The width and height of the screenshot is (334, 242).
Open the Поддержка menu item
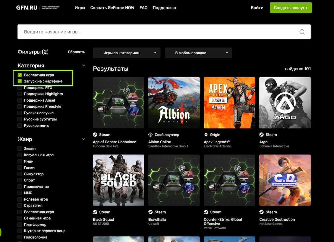click(164, 8)
